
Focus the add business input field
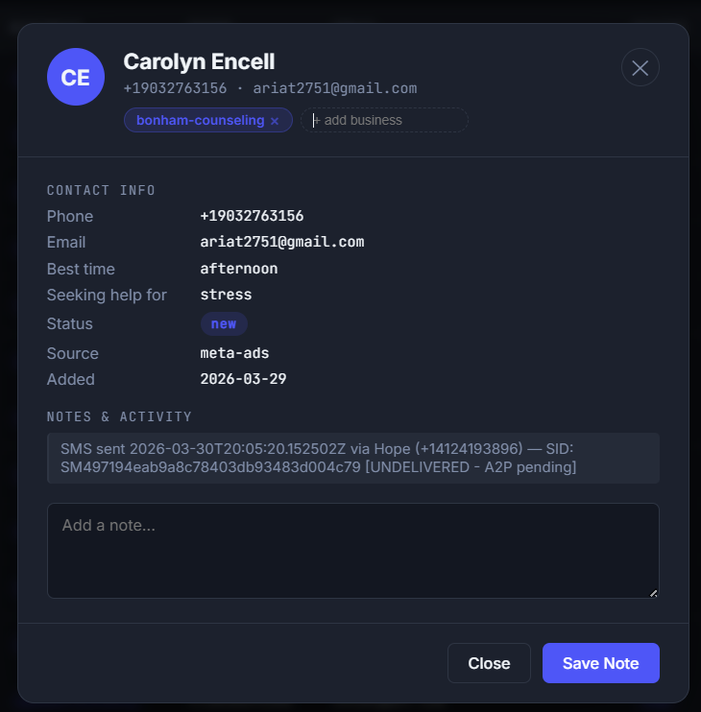[384, 120]
